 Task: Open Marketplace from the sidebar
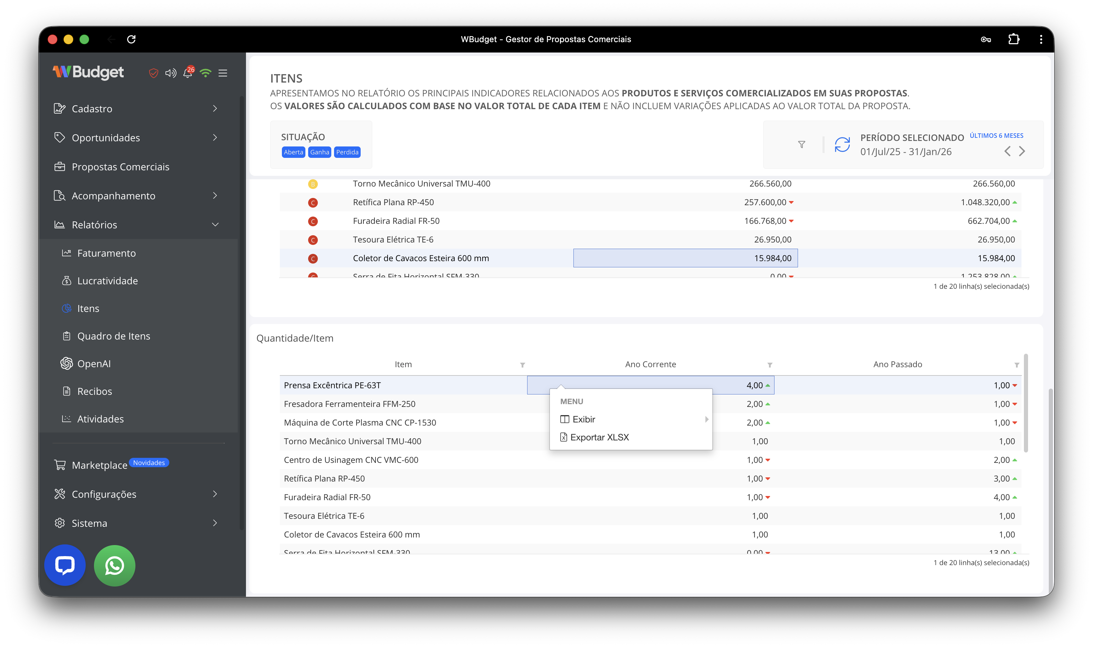(99, 466)
